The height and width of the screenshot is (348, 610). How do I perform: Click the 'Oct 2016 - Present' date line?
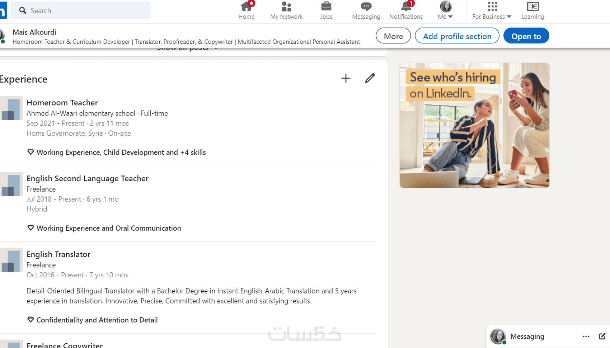[77, 275]
